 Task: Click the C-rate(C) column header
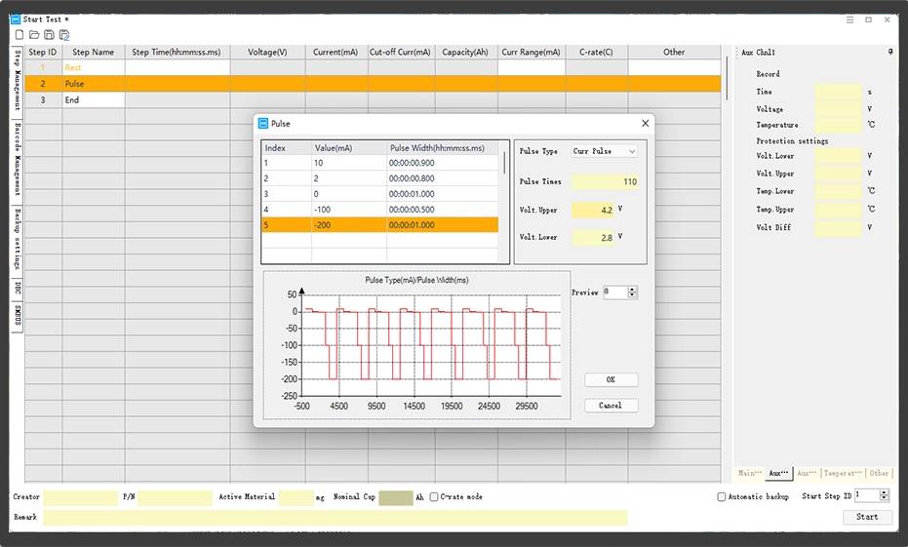tap(597, 52)
